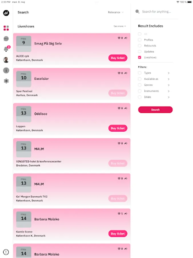Viewport: 193px width, 258px height.
Task: Open the profile avatar in sidebar
Action: point(6,60)
